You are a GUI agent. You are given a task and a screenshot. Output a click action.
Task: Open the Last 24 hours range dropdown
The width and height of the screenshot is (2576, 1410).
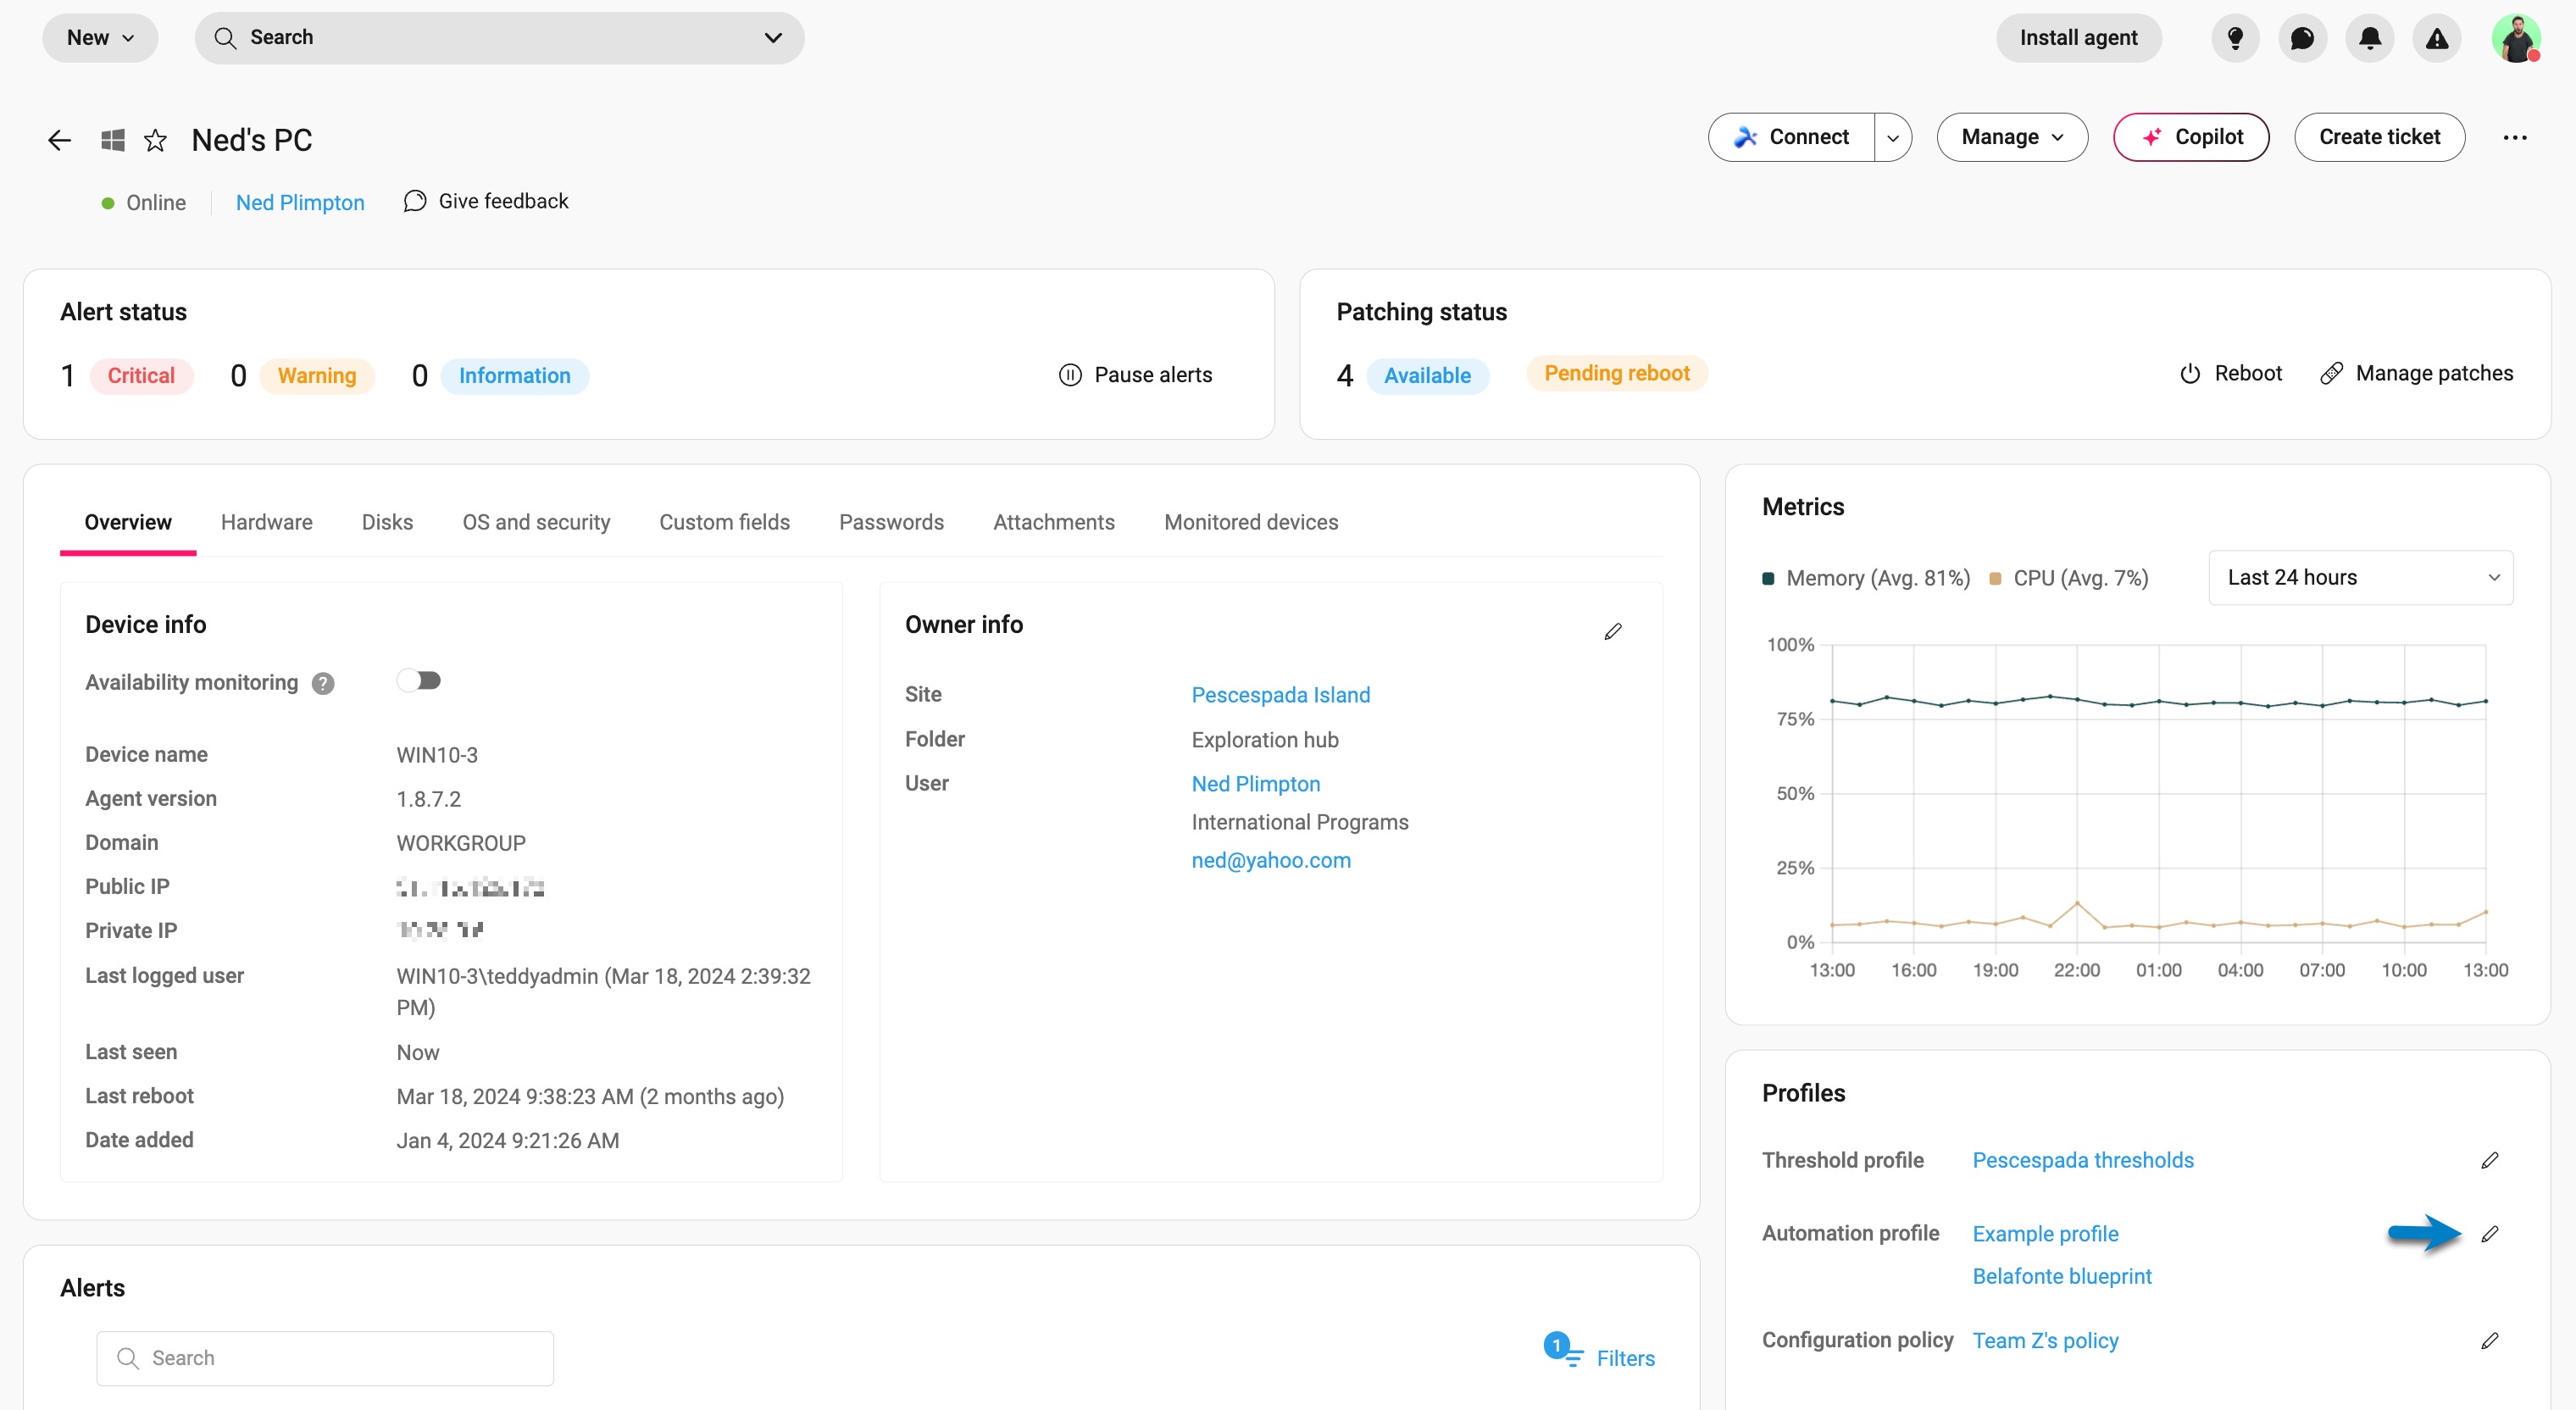point(2360,577)
